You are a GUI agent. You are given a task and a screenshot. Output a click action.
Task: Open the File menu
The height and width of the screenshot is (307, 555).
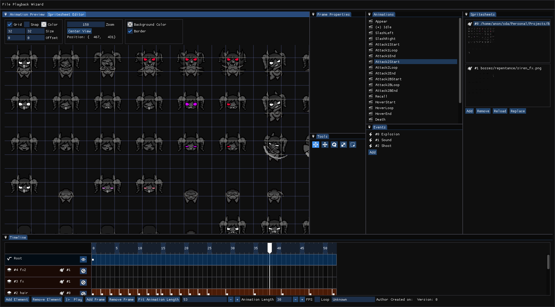(6, 4)
